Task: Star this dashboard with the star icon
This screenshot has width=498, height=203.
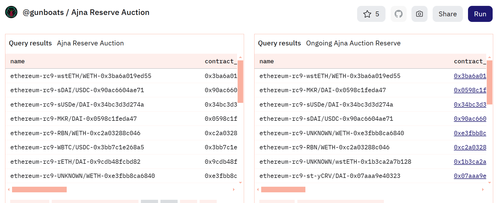Action: (371, 14)
